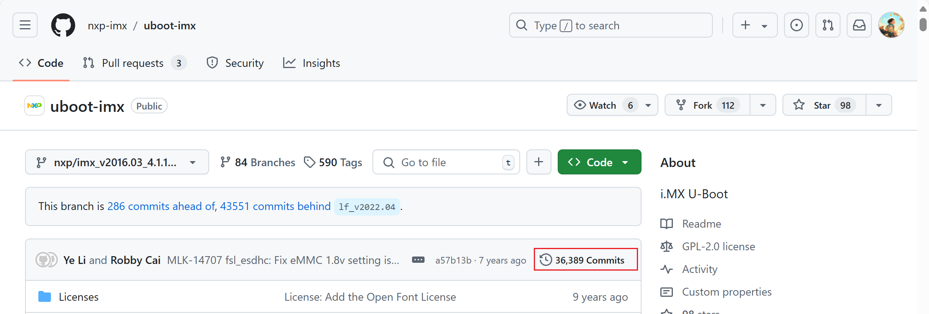The height and width of the screenshot is (314, 929).
Task: Switch to the Pull requests tab
Action: 133,63
